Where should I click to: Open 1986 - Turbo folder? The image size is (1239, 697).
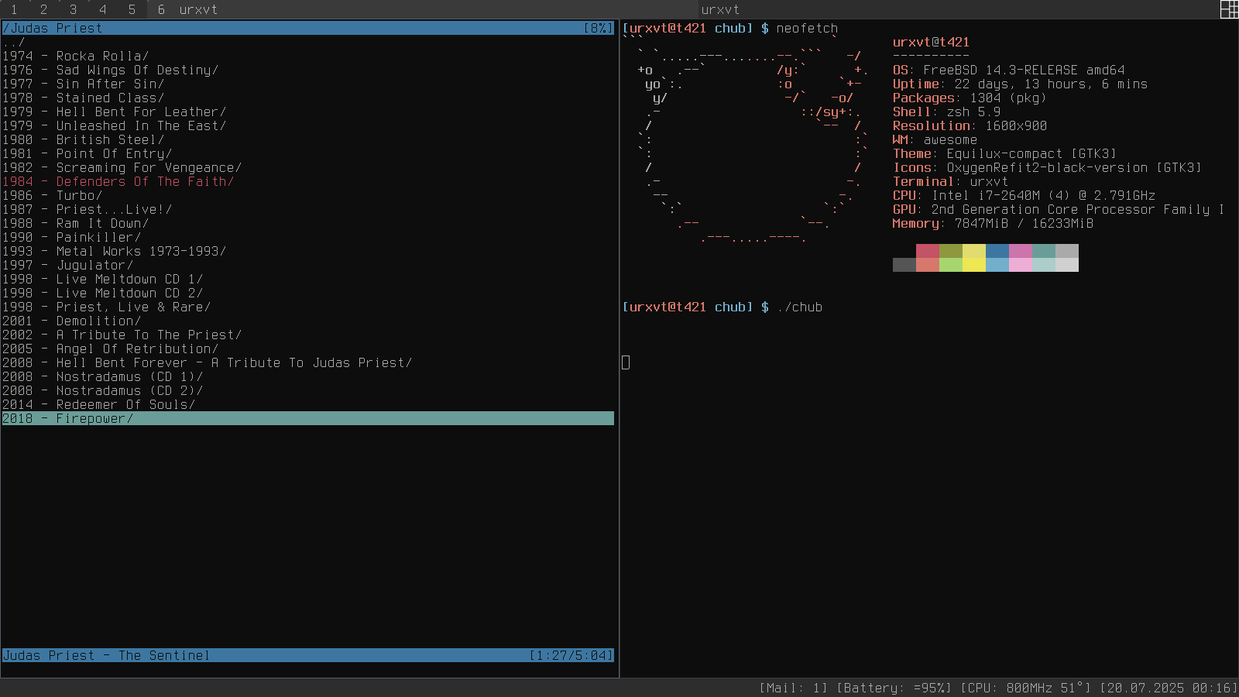point(52,195)
